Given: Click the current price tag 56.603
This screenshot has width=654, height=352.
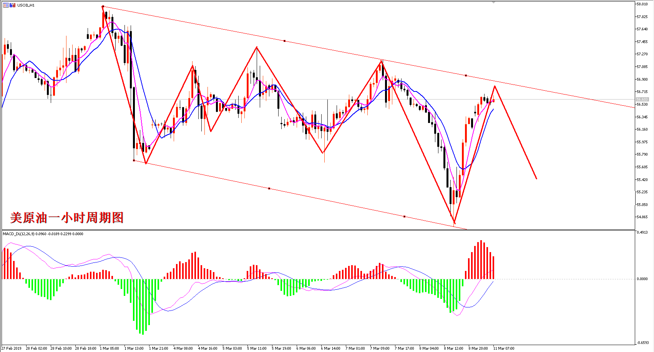Looking at the screenshot, I should click(642, 99).
